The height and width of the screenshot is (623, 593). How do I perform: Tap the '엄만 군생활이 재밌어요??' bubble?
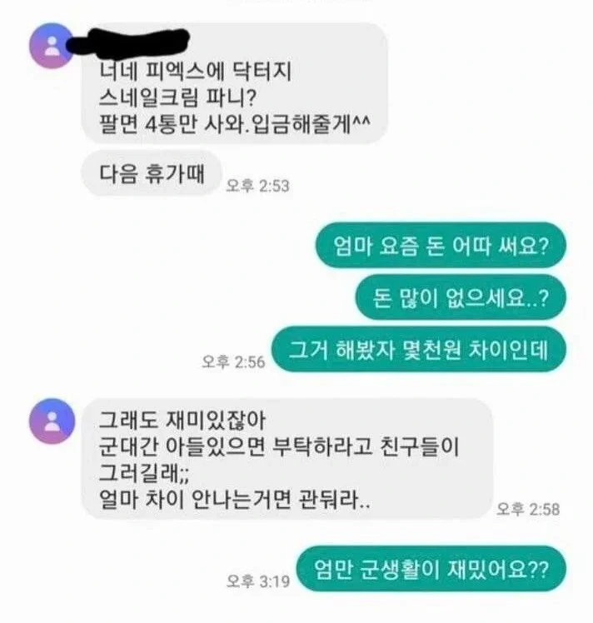click(431, 569)
